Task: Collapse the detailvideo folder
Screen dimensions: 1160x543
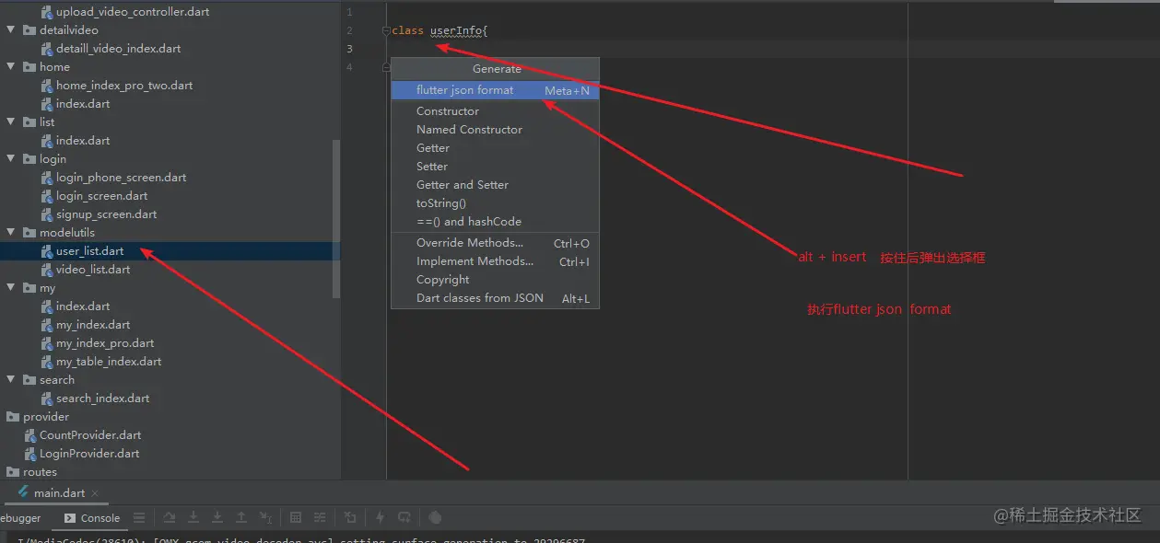Action: [x=11, y=30]
